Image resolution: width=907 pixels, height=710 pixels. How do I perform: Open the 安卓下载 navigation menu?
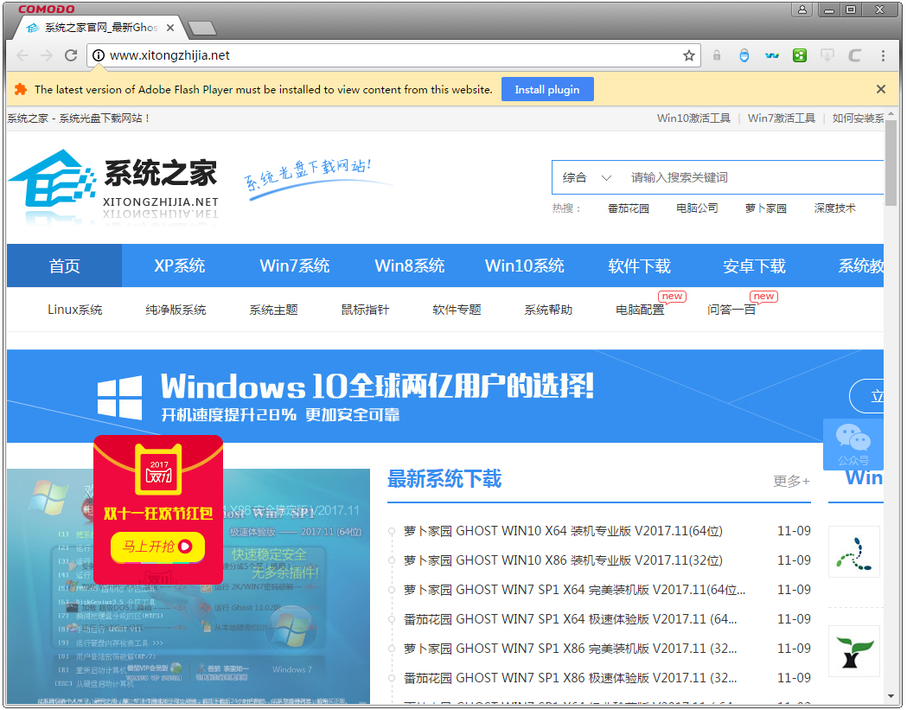click(x=755, y=265)
